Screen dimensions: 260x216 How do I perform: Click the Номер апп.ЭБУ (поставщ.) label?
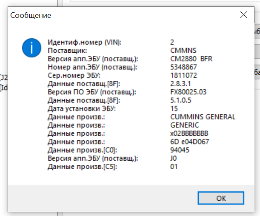coord(92,67)
